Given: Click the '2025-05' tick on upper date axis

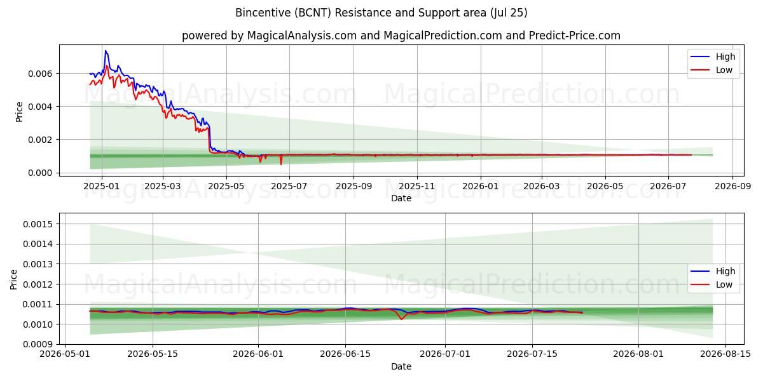Looking at the screenshot, I should pos(226,186).
